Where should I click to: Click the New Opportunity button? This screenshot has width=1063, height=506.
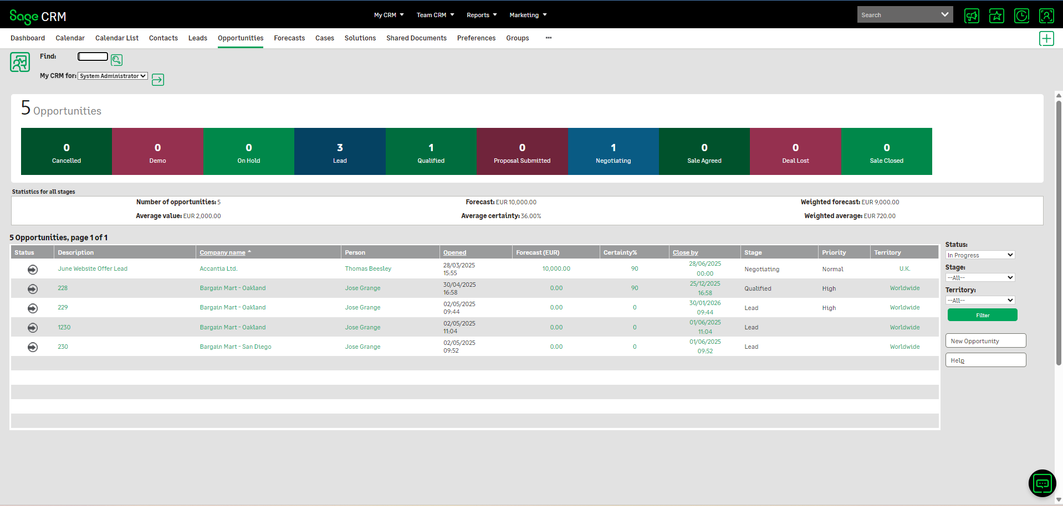985,340
